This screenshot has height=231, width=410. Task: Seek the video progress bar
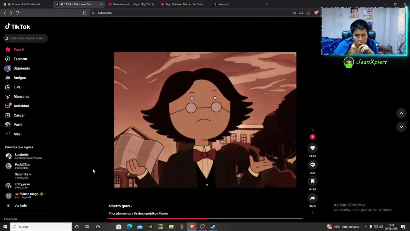205,218
